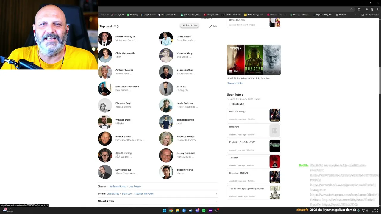Click writer Jack Kirby link
The width and height of the screenshot is (381, 214).
point(113,194)
